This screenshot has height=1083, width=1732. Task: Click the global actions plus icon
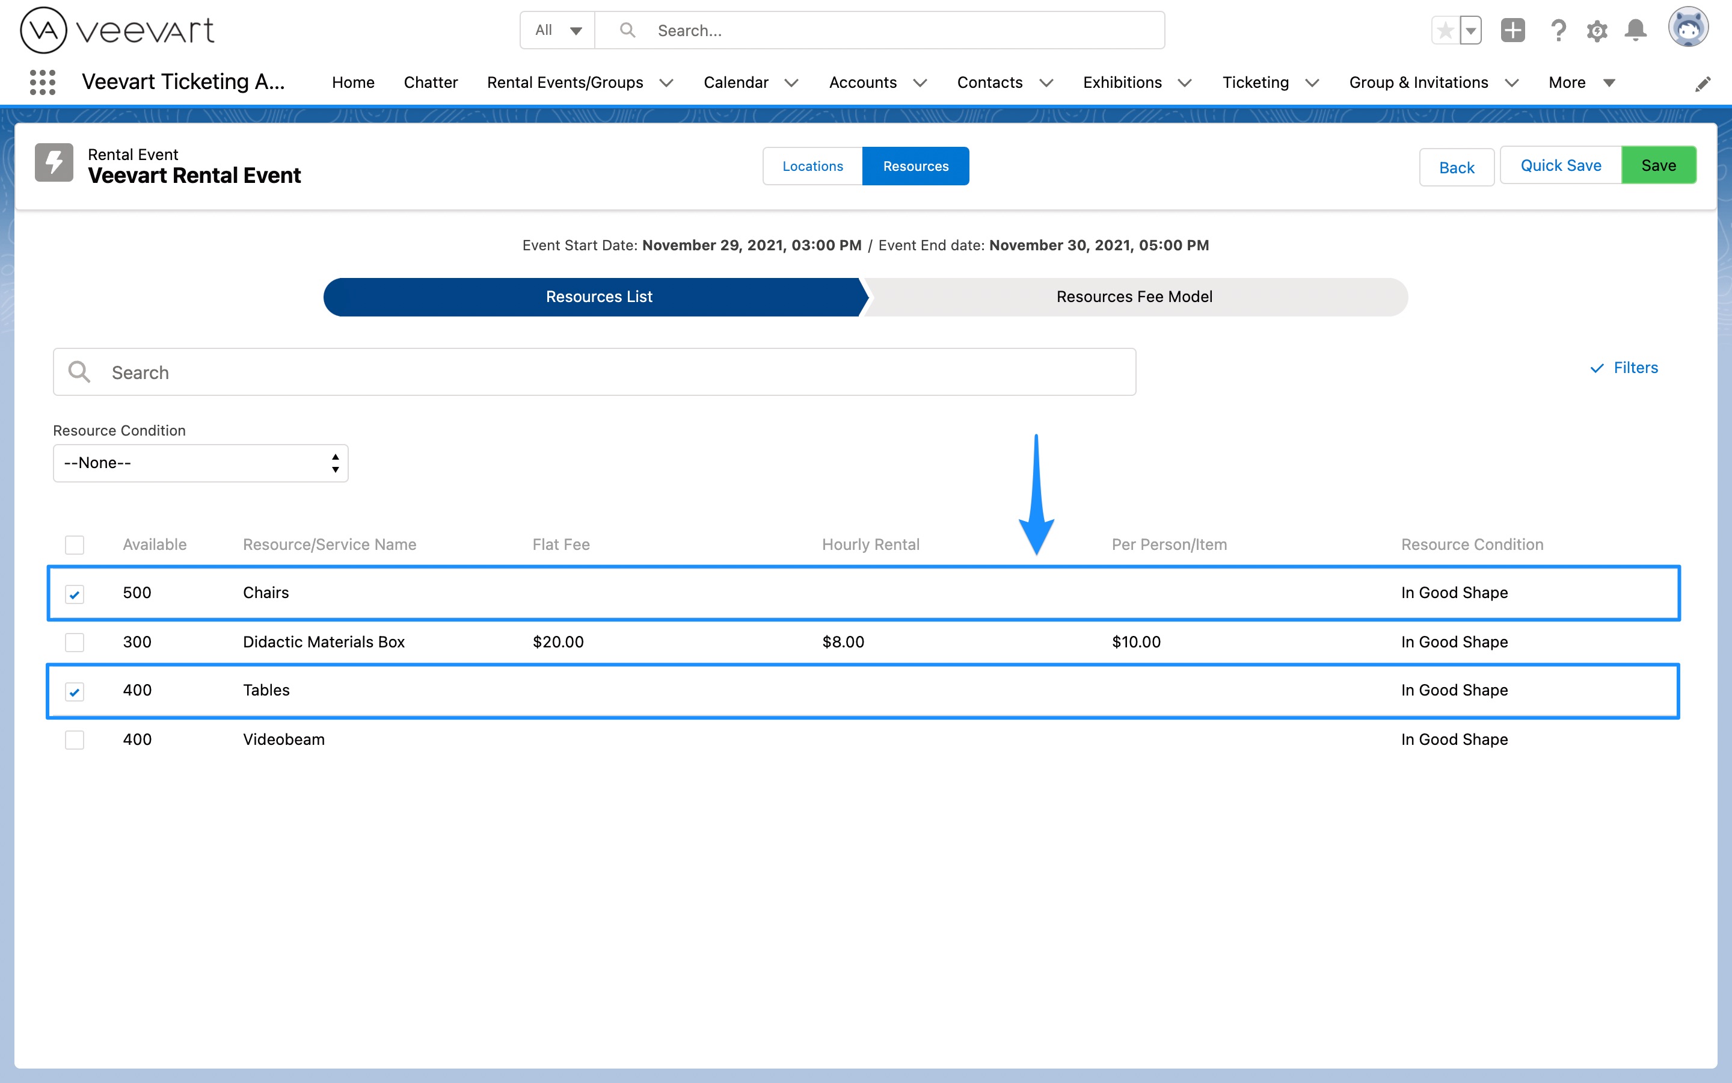coord(1512,30)
